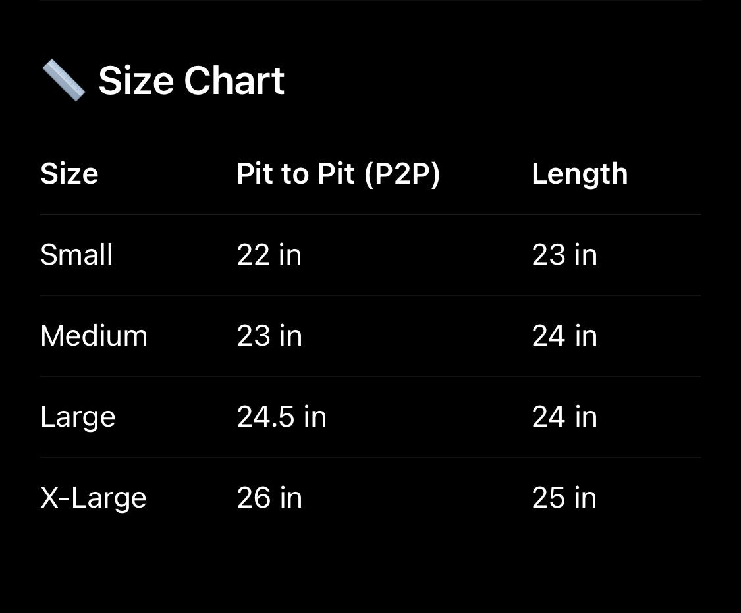
Task: Click the Medium row's 24 in length
Action: coord(564,336)
